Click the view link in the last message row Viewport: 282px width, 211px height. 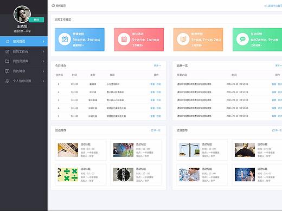tap(274, 116)
